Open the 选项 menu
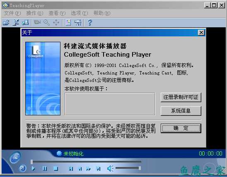The width and height of the screenshot is (227, 177). point(80,13)
